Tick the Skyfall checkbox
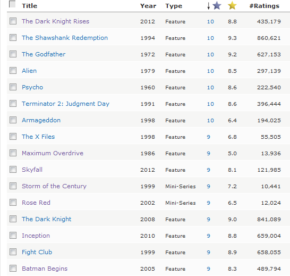290x276 pixels. 13,170
